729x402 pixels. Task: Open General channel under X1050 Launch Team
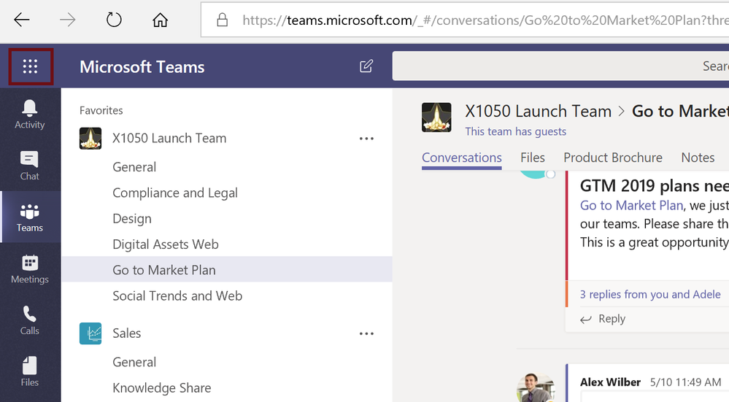tap(134, 167)
